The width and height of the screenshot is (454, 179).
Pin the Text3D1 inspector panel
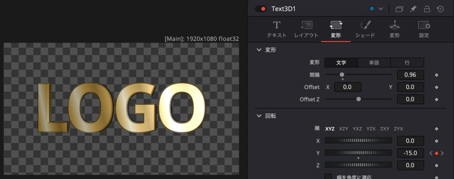pos(413,9)
